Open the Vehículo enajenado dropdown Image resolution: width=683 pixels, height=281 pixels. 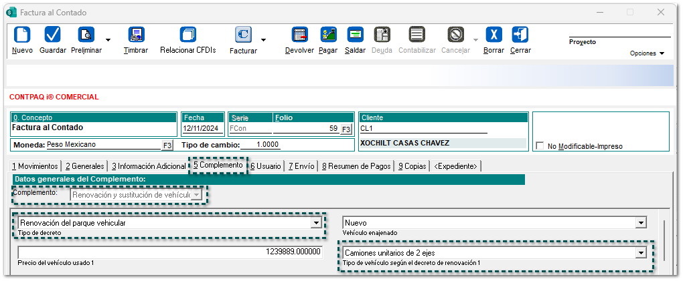point(641,223)
